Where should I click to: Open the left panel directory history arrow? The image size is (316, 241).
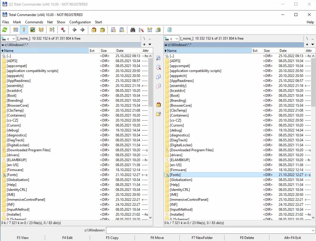(150, 44)
